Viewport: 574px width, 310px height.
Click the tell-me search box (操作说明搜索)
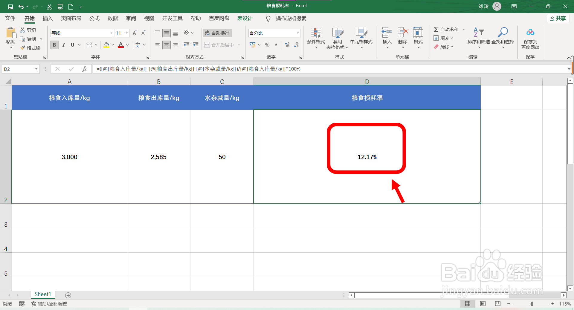tap(291, 19)
